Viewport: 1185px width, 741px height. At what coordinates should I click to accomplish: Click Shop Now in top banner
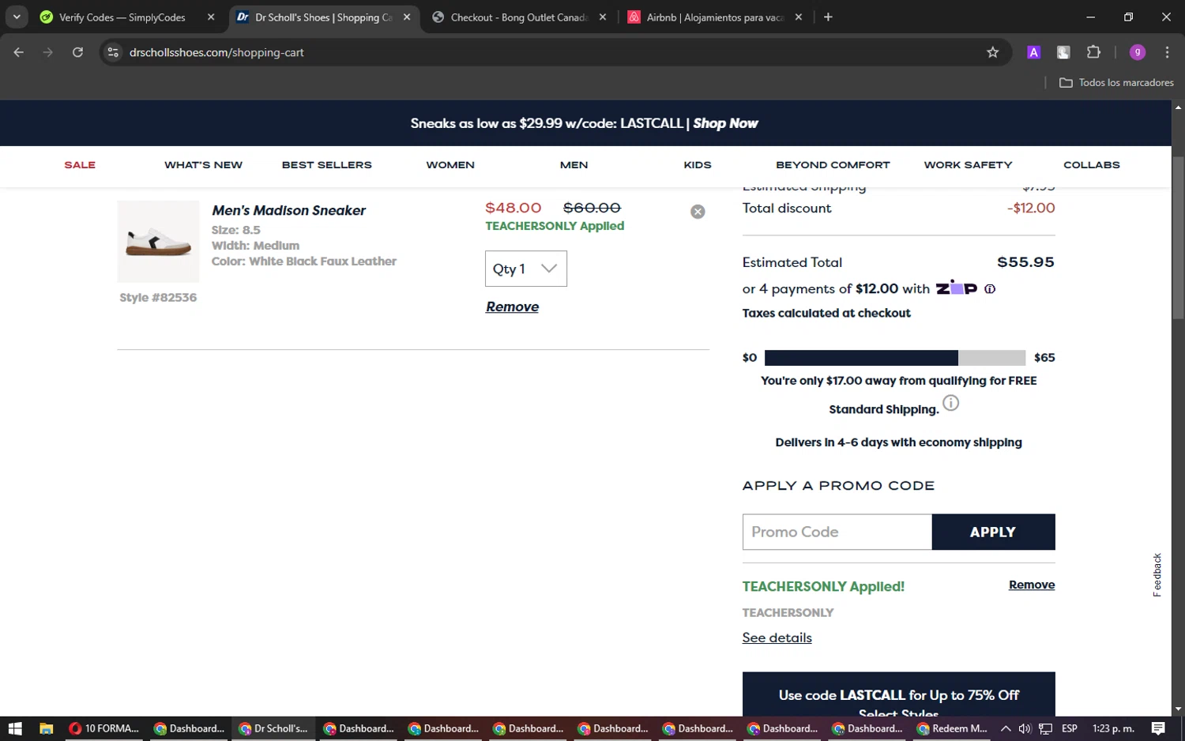tap(725, 123)
